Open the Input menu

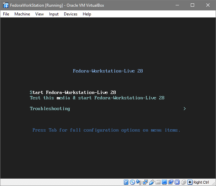point(54,14)
